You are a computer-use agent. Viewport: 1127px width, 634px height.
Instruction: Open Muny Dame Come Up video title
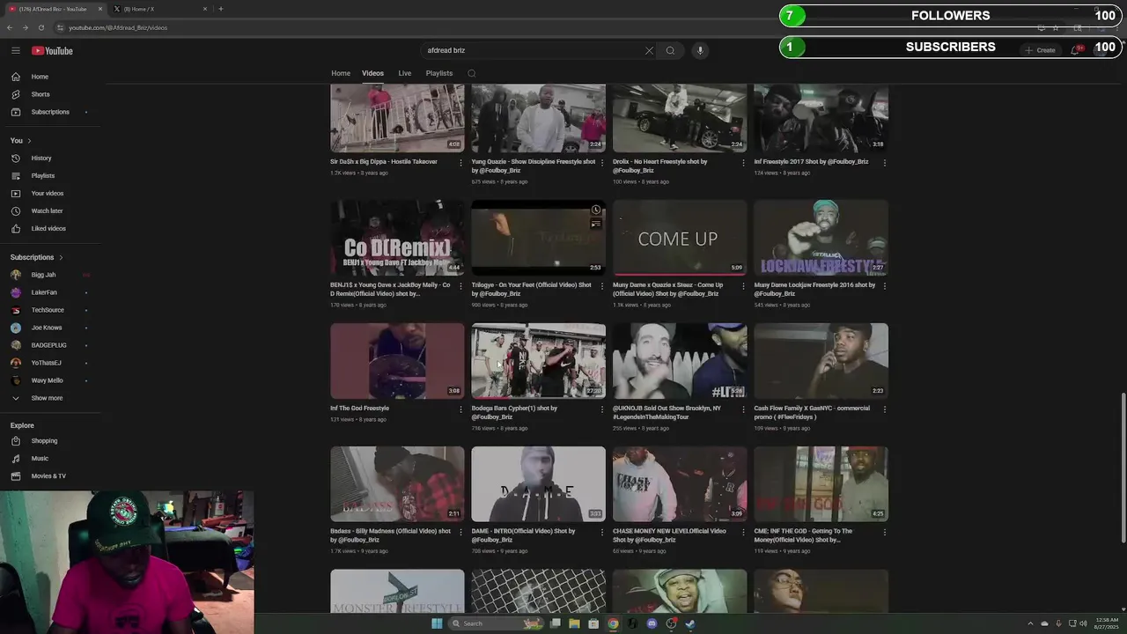click(668, 289)
